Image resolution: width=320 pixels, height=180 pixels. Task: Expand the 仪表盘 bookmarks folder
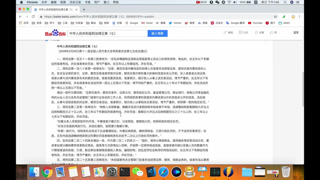coord(77,23)
